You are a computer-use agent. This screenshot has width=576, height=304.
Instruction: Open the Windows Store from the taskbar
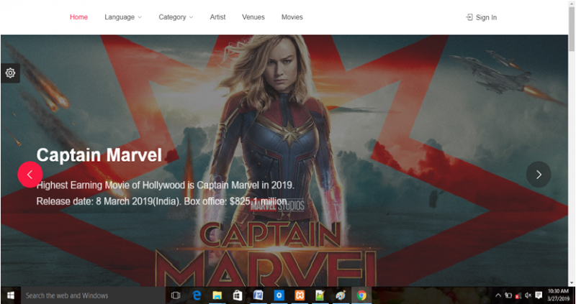238,295
